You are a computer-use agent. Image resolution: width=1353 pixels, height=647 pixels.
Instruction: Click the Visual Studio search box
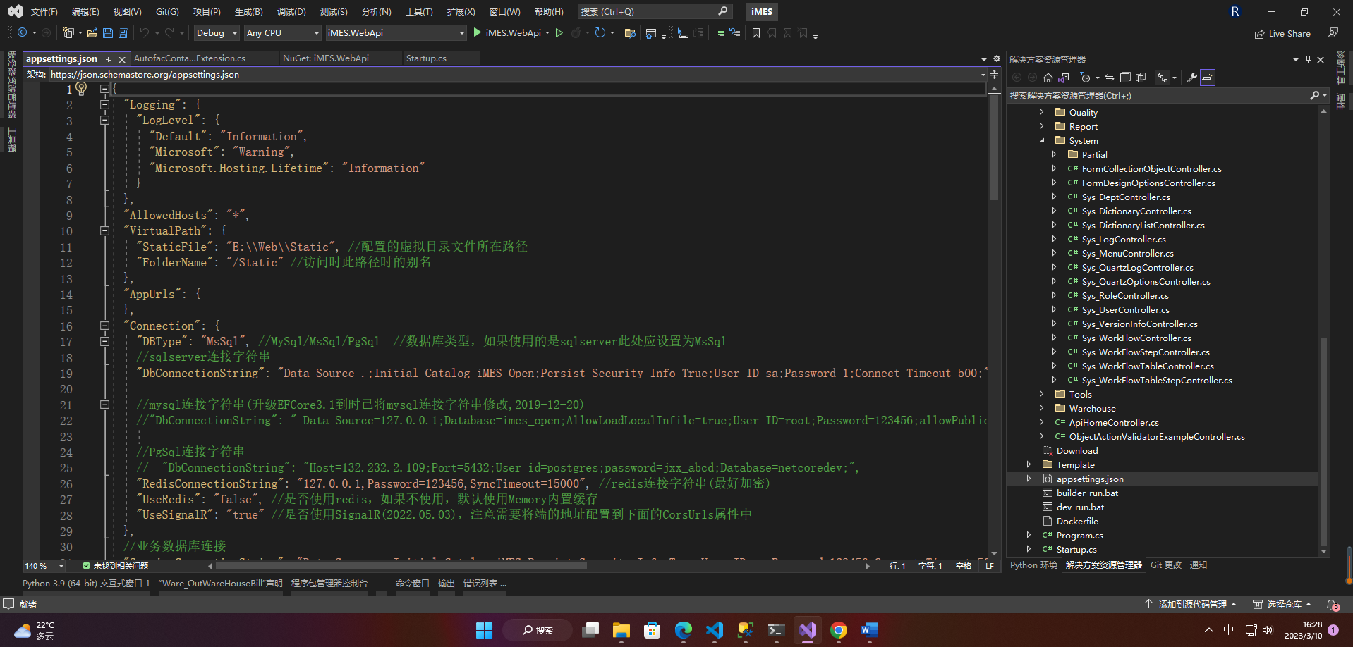point(655,11)
